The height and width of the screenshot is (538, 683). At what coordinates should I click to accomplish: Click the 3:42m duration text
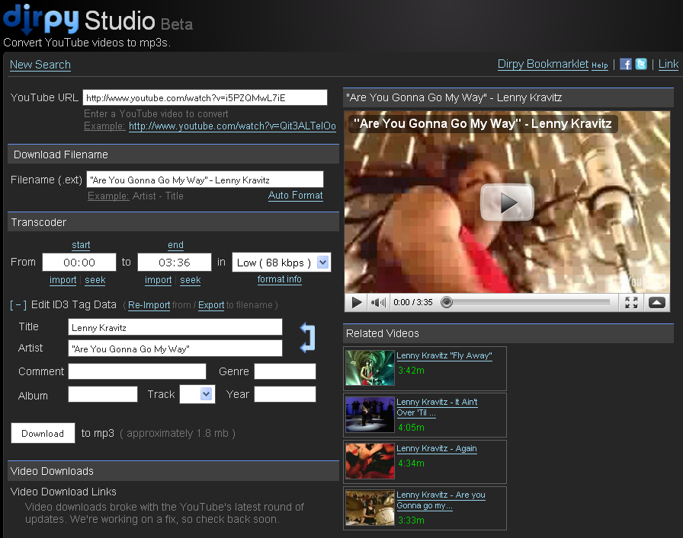click(x=411, y=371)
